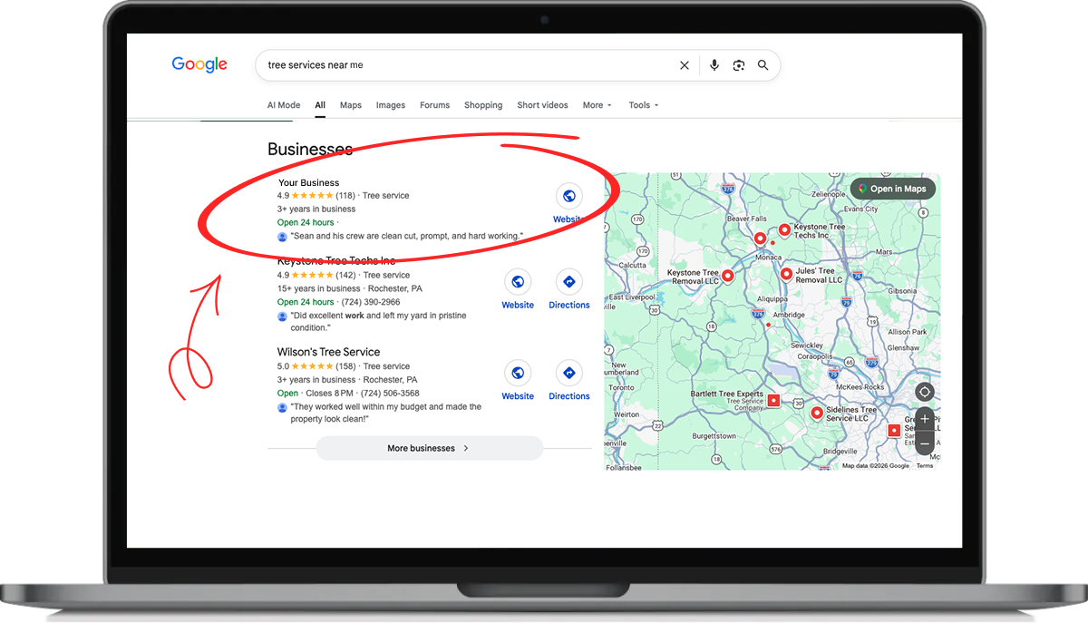
Task: Open Google Lens image search icon
Action: click(x=739, y=65)
